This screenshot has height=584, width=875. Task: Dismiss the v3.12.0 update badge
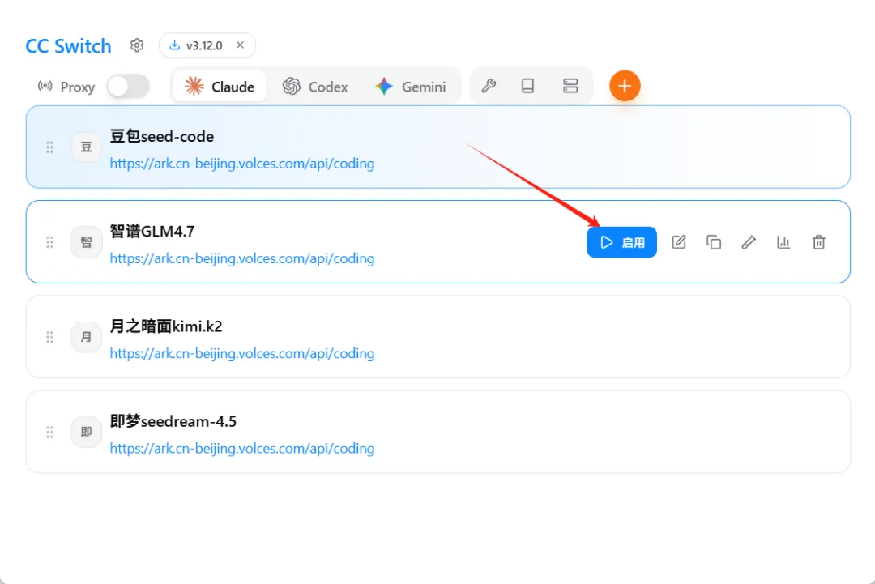tap(240, 45)
